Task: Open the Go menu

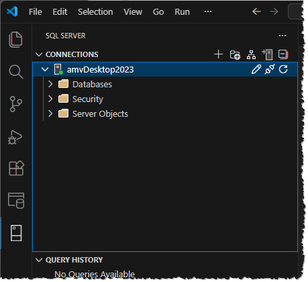Action: pyautogui.click(x=158, y=12)
